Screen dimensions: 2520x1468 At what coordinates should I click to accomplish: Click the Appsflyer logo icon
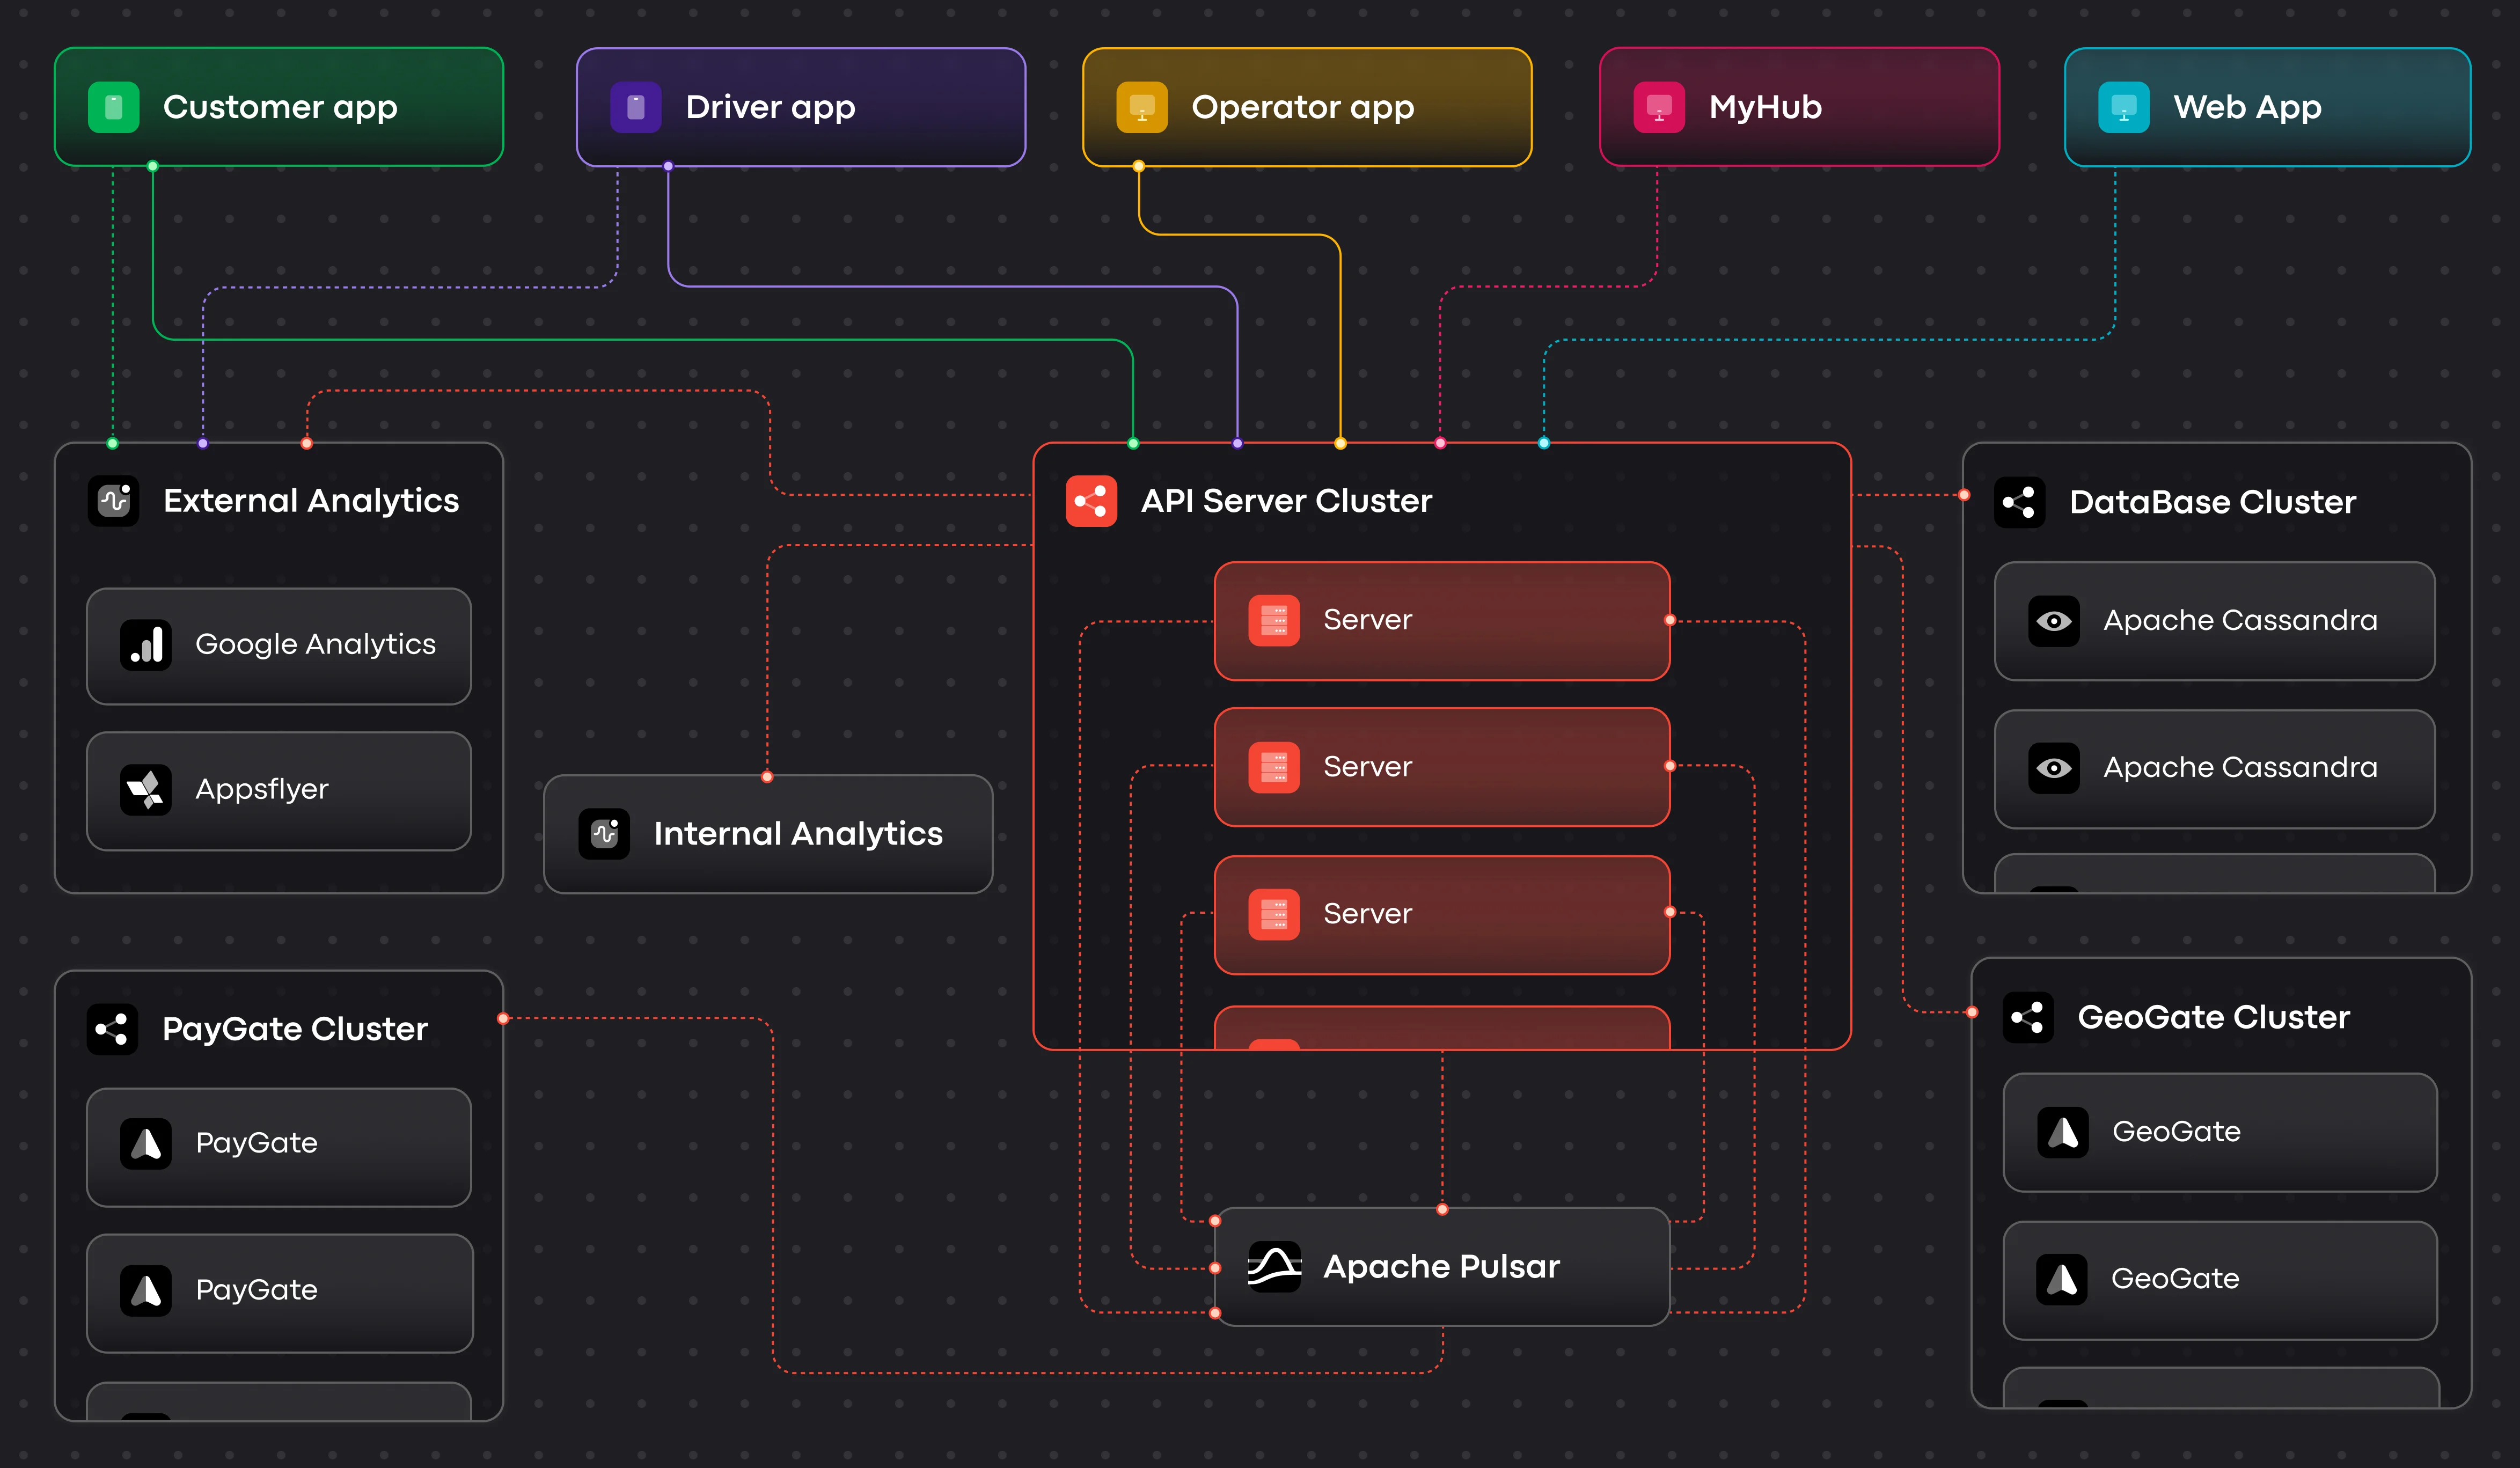[146, 790]
